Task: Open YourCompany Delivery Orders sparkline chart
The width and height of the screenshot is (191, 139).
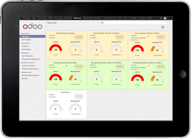Action: click(x=161, y=37)
